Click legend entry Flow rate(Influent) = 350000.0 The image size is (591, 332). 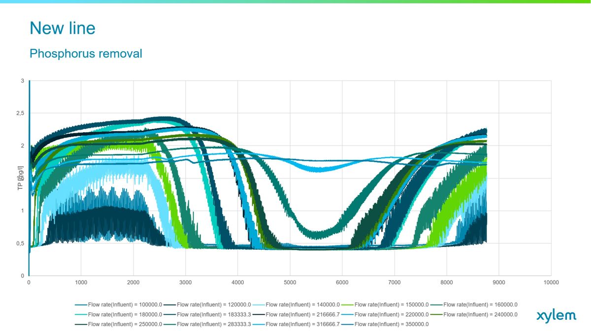coord(392,324)
